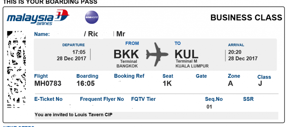Click the Class value J
Image resolution: width=287 pixels, height=127 pixels.
pyautogui.click(x=260, y=84)
